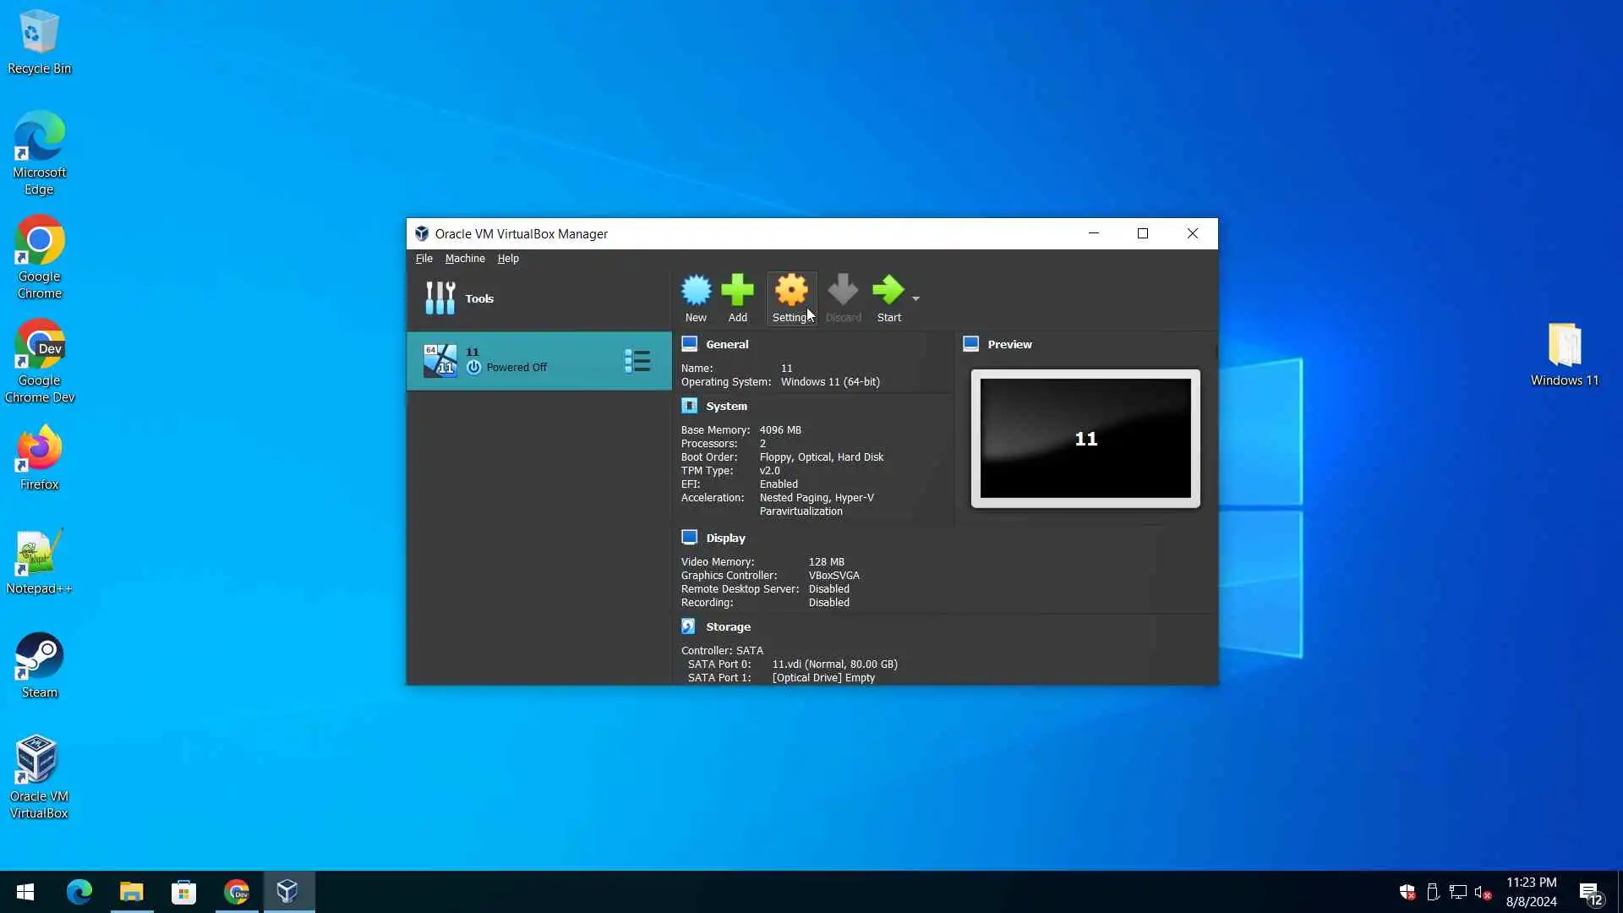Open the Tools entry in sidebar
The image size is (1623, 913).
pyautogui.click(x=478, y=298)
